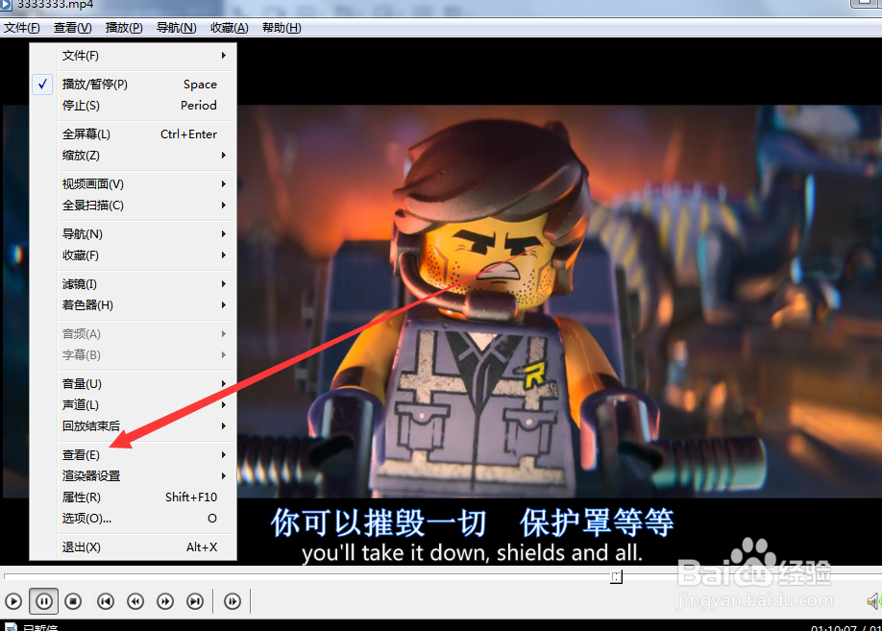Skip to the previous file
The width and height of the screenshot is (882, 631).
coord(106,601)
